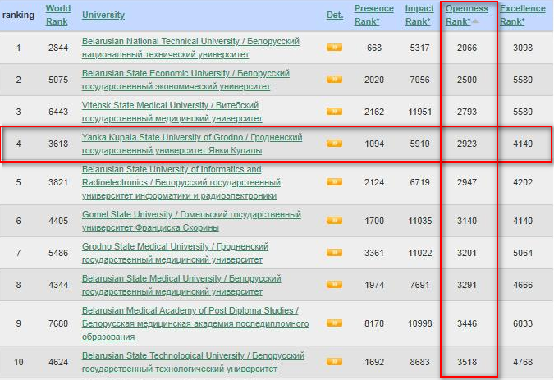This screenshot has height=380, width=554.
Task: Open Belarusian National Technical University link
Action: [x=190, y=48]
